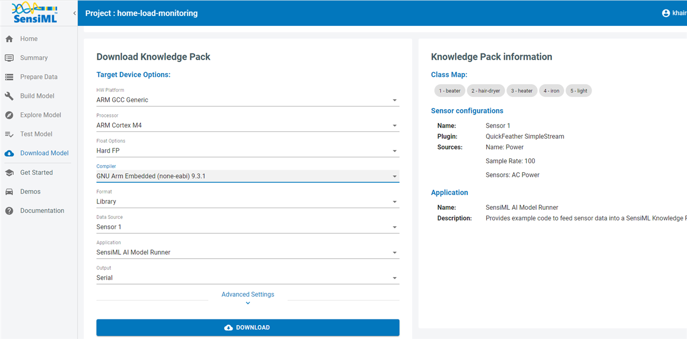Click the Get Started graduation cap icon
The image size is (687, 339).
9,172
